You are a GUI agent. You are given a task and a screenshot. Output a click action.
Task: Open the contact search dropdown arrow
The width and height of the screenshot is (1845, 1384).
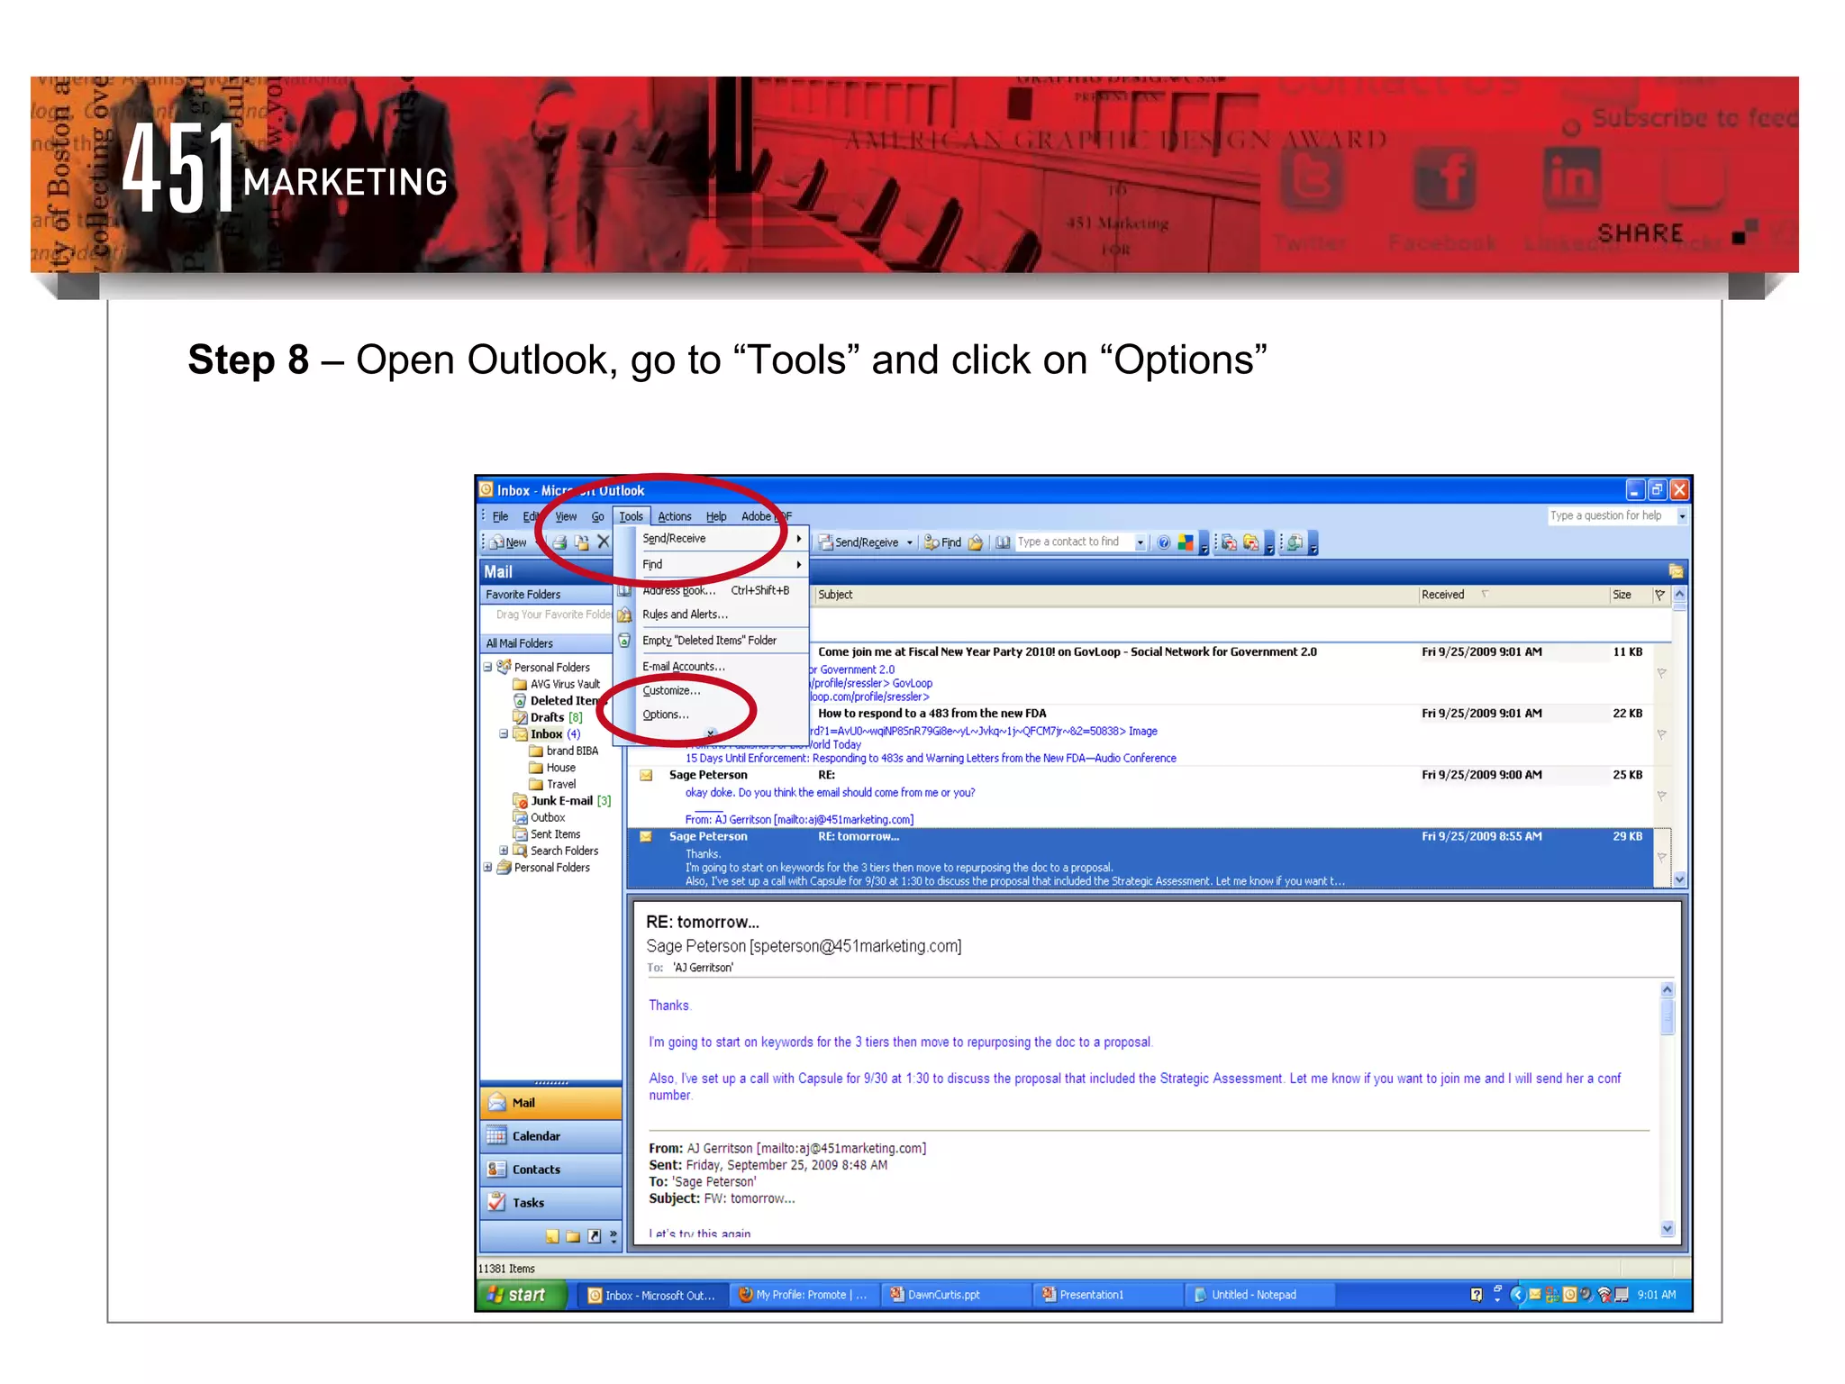[x=1141, y=542]
